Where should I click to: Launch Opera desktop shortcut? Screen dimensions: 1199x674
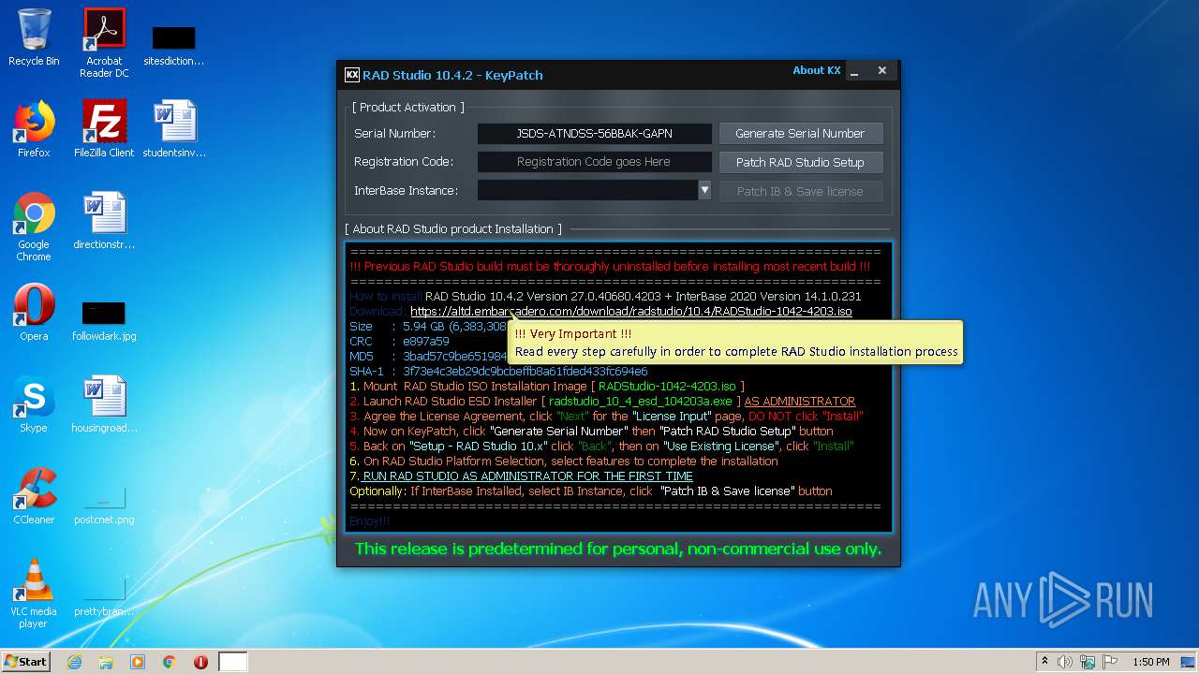pos(34,313)
